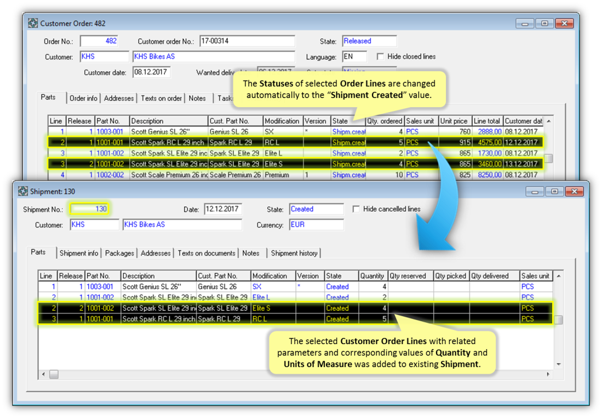This screenshot has width=602, height=418.
Task: Open the Parts tab in Customer Order
Action: pos(48,97)
